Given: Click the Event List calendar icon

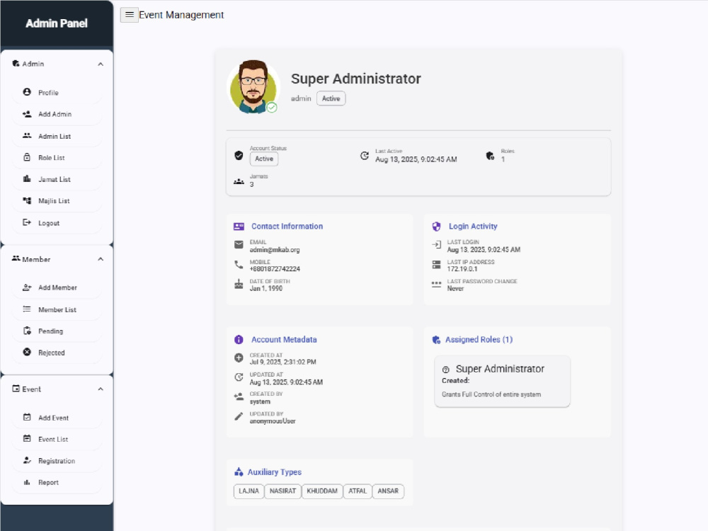Looking at the screenshot, I should tap(27, 438).
